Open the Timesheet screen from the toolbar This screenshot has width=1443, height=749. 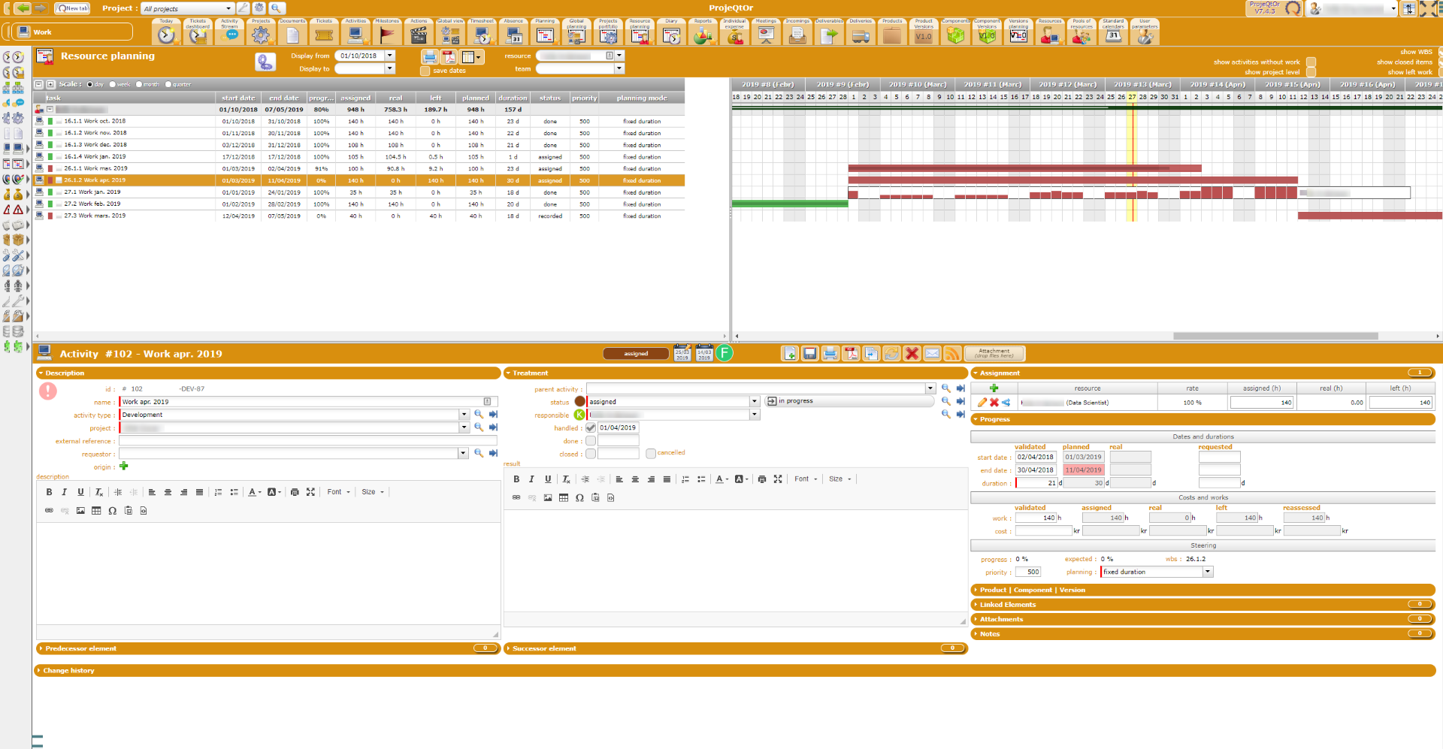pos(482,34)
